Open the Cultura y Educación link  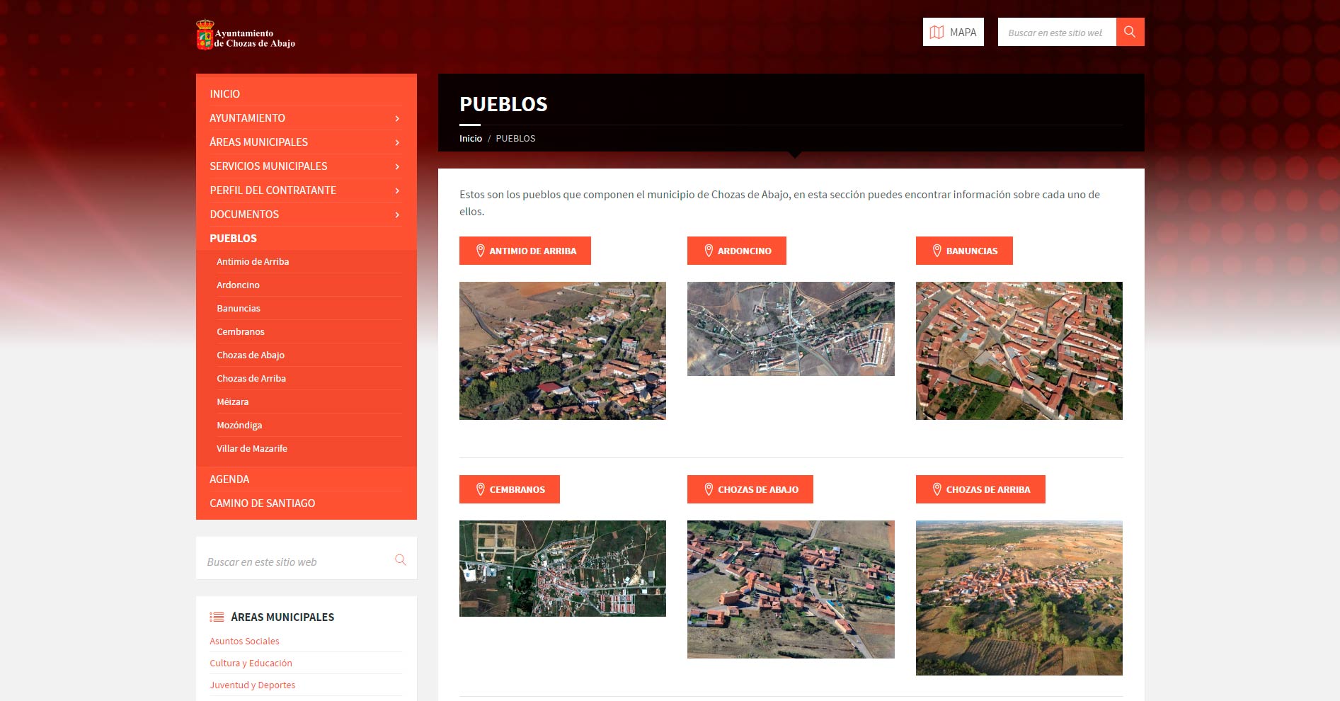(x=251, y=663)
